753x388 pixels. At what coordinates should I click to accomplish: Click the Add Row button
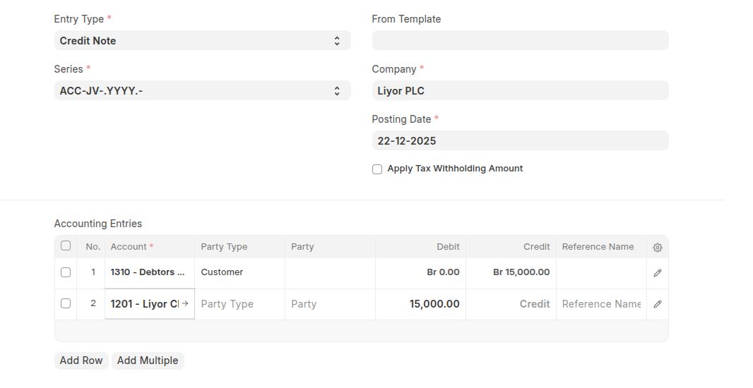tap(81, 360)
